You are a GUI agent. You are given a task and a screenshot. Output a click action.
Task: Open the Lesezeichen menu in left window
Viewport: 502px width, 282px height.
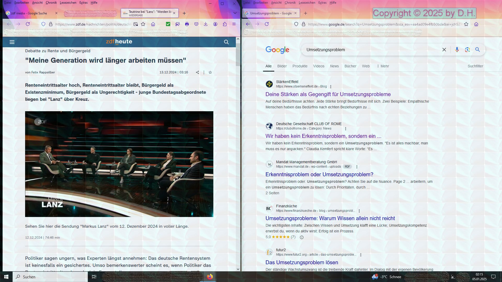pyautogui.click(x=68, y=3)
